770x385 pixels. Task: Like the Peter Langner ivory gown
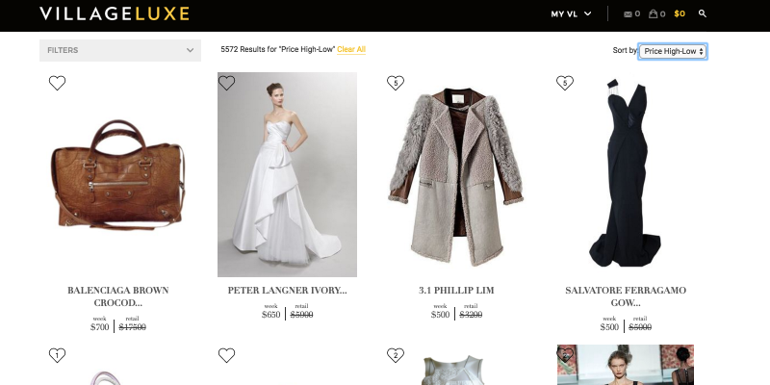(x=226, y=84)
